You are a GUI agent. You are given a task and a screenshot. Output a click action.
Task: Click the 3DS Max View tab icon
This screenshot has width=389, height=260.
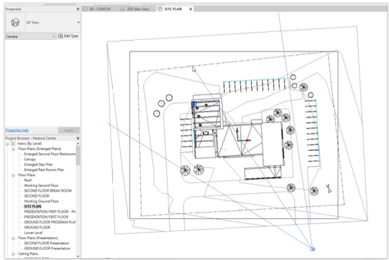tap(122, 9)
